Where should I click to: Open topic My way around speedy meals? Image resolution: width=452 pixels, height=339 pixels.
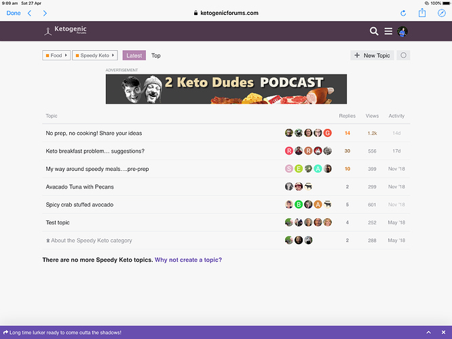[97, 169]
